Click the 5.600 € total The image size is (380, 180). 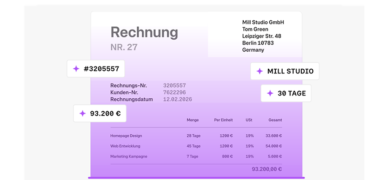(275, 156)
